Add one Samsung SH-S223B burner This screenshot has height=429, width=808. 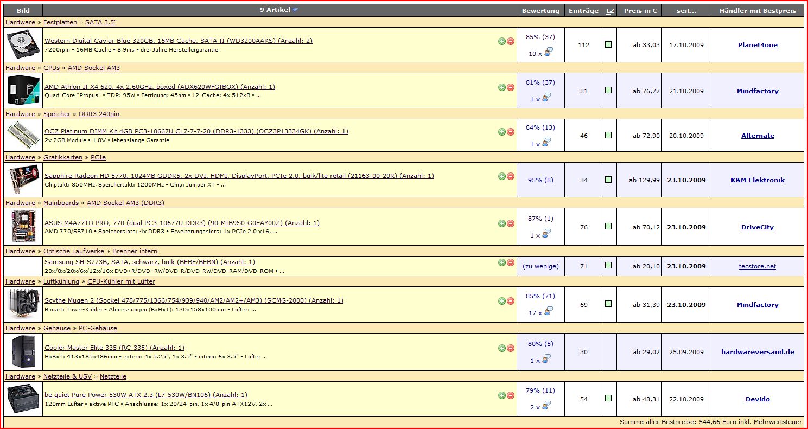502,262
